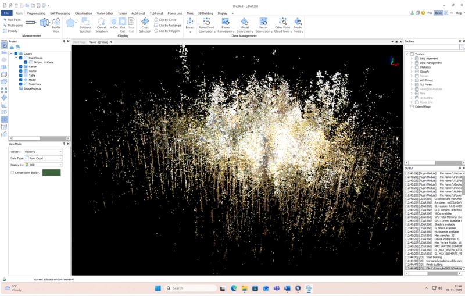
Task: Switch to the Terrain ribbon tab
Action: [122, 13]
